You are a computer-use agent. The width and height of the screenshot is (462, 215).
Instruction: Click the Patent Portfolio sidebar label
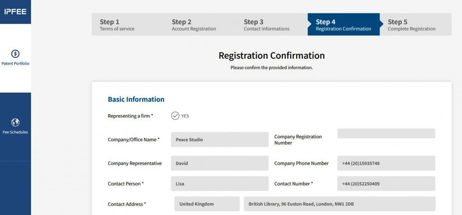[x=16, y=64]
